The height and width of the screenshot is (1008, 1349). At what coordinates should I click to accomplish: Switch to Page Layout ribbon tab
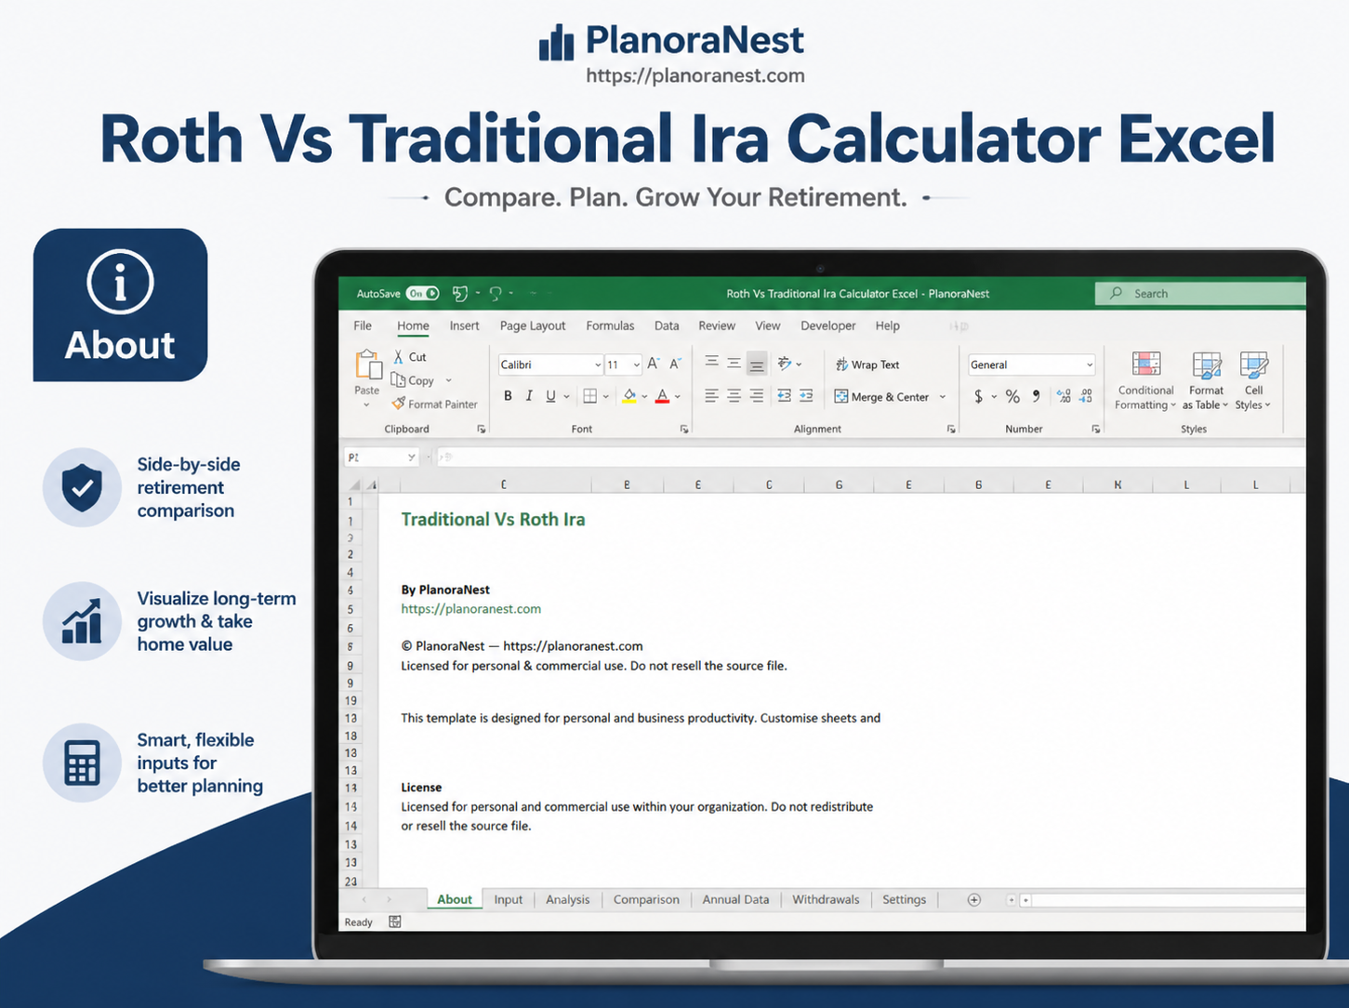tap(533, 325)
